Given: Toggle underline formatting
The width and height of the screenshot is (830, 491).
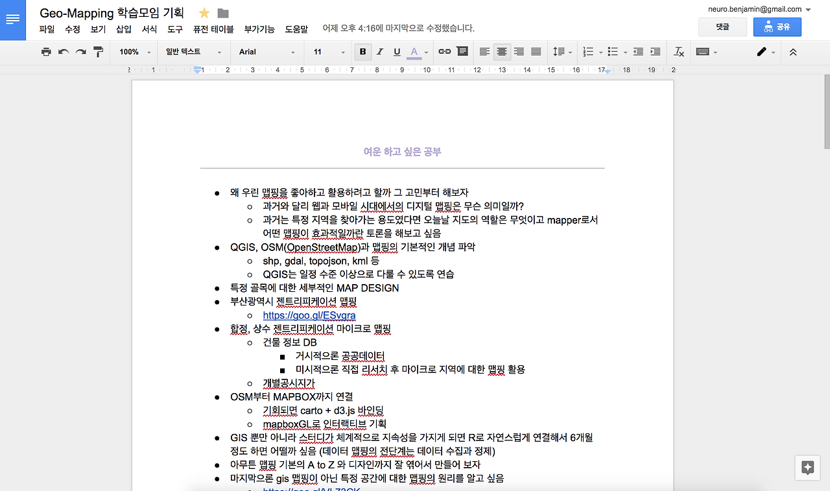Looking at the screenshot, I should click(x=396, y=51).
